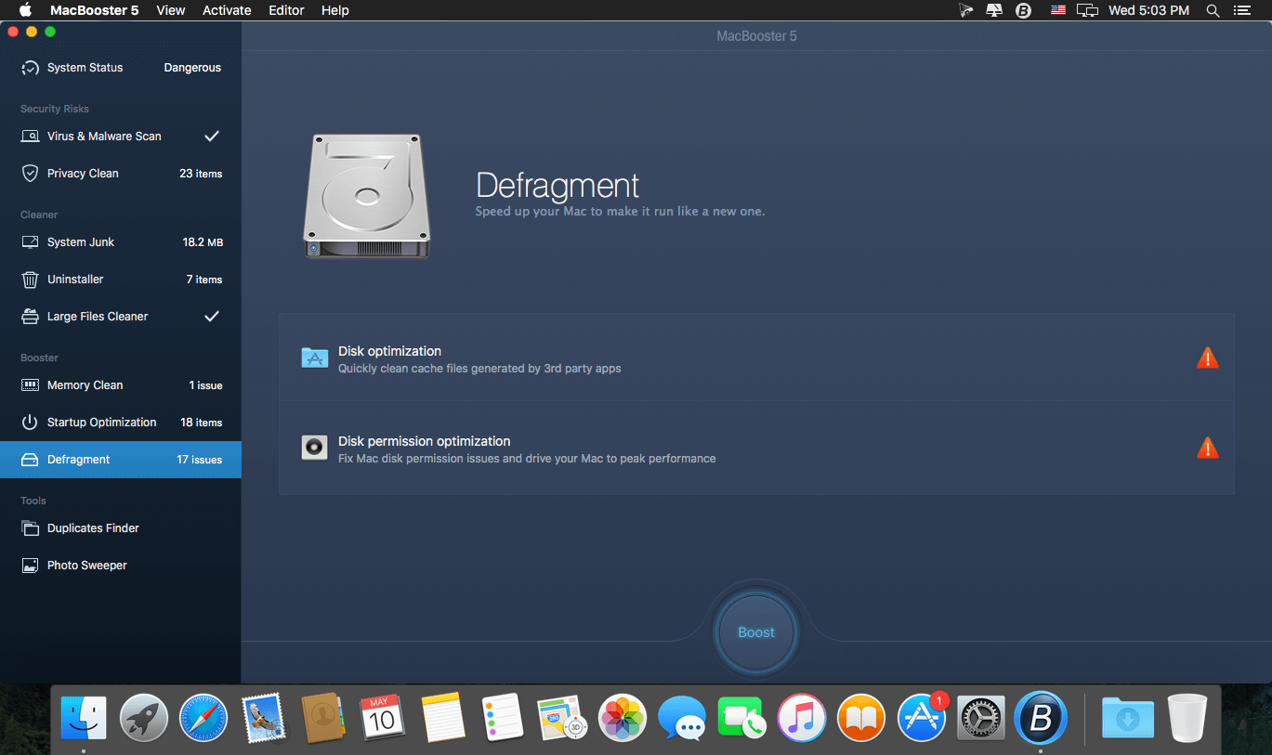The height and width of the screenshot is (755, 1272).
Task: Click the 1 issue Memory Clean count
Action: [x=205, y=385]
